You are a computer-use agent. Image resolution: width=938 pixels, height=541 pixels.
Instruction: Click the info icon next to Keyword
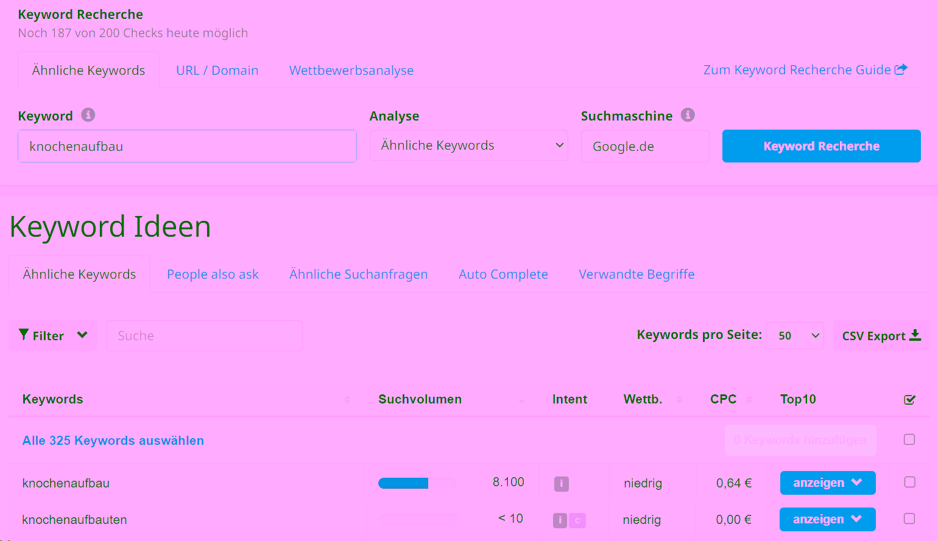(x=88, y=115)
